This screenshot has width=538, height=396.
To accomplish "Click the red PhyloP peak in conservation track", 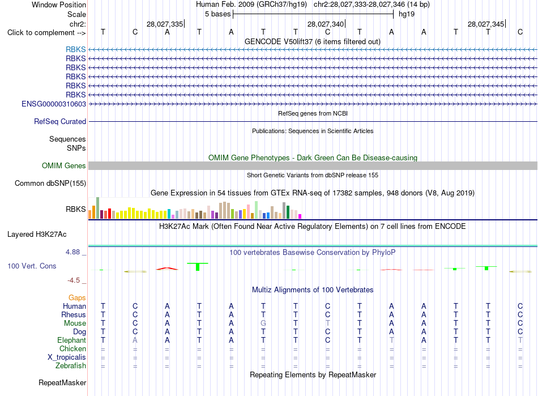I will click(167, 269).
